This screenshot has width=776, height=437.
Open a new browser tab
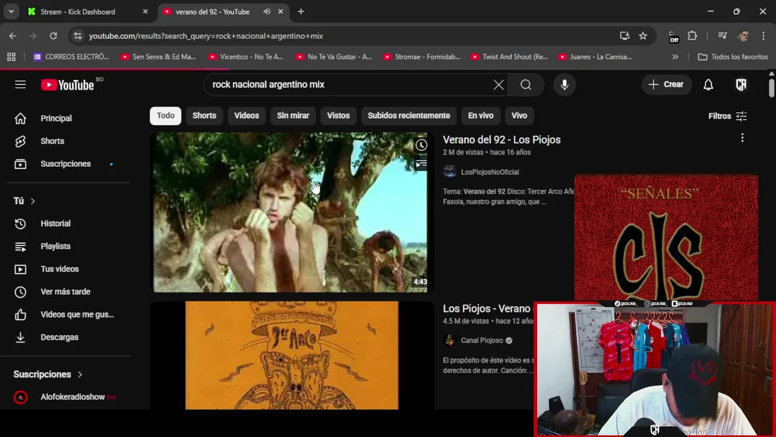coord(301,12)
